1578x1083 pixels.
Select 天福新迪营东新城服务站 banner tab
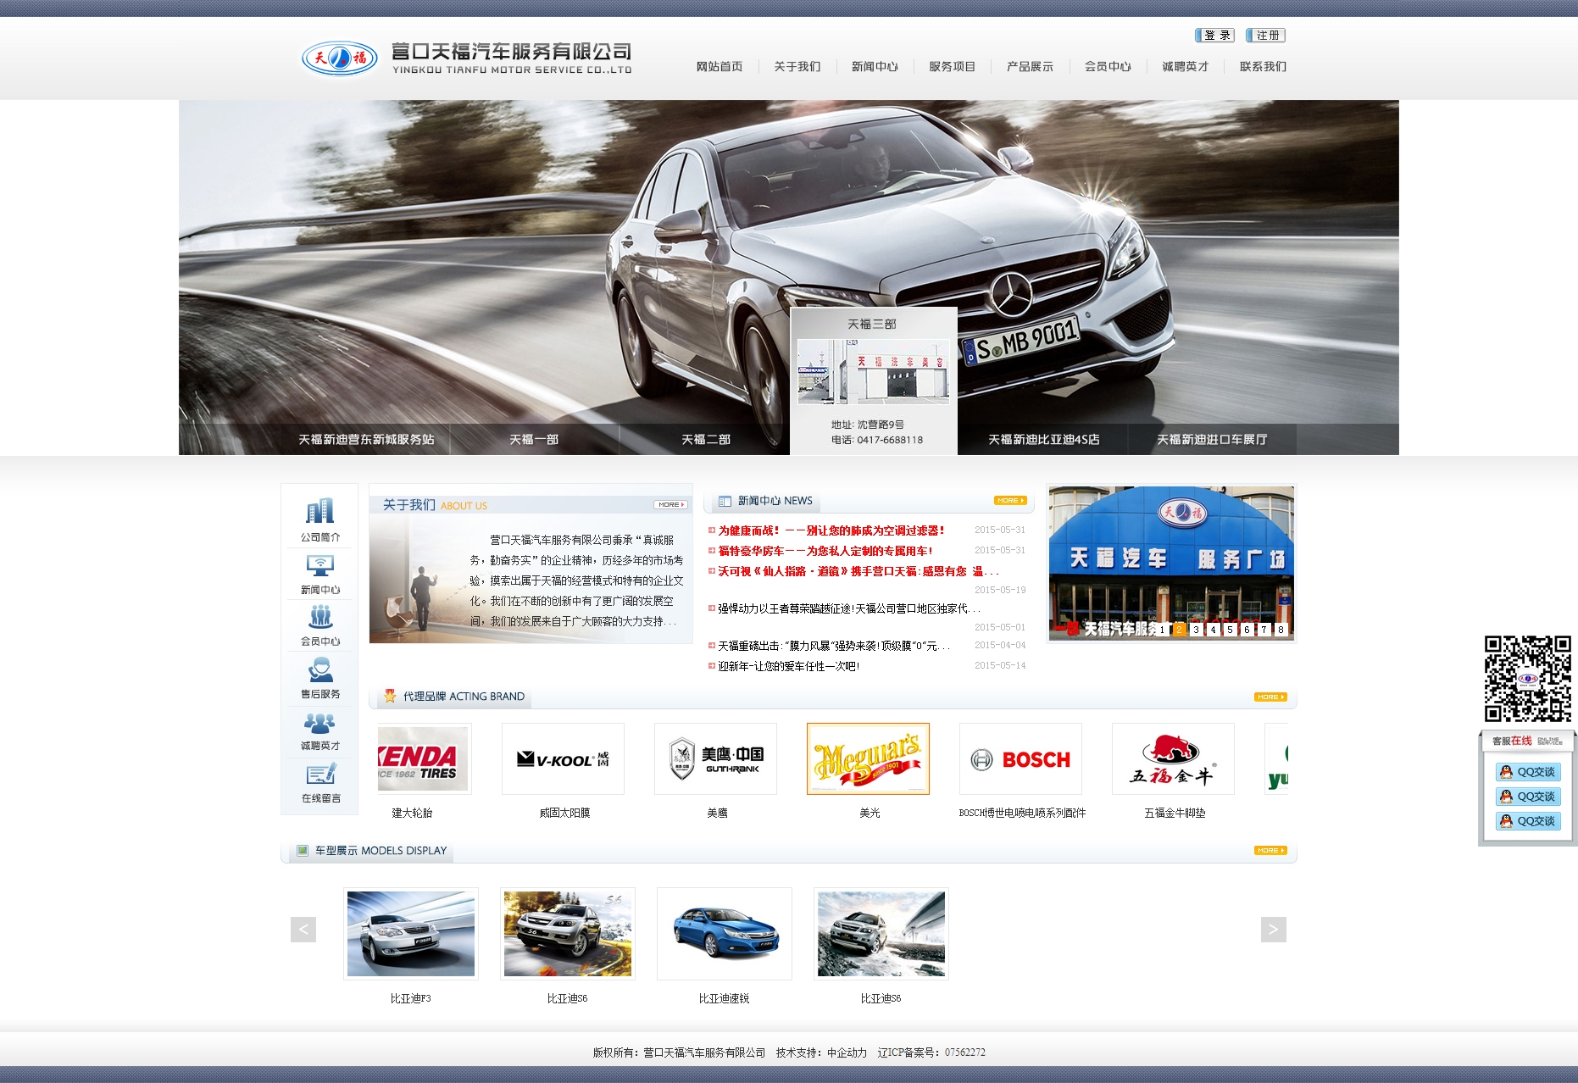coord(366,440)
